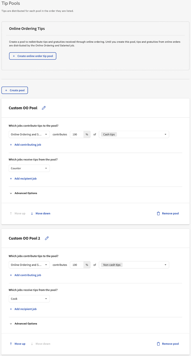Click the plus icon beside Add contributing job
The height and width of the screenshot is (356, 191).
(x=11, y=145)
